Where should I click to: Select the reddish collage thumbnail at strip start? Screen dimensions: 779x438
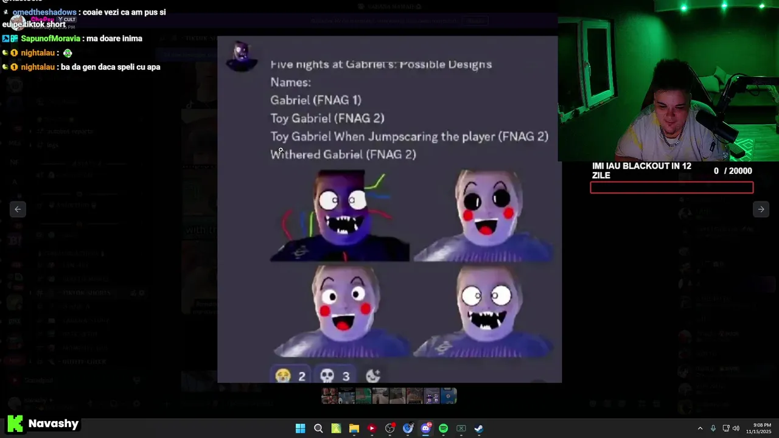[329, 396]
